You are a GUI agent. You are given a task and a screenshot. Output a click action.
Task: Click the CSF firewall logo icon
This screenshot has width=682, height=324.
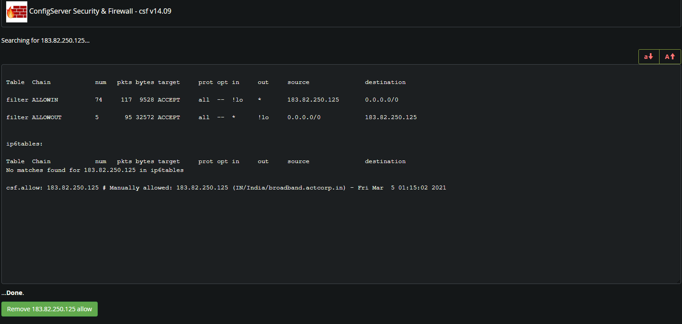pos(17,12)
